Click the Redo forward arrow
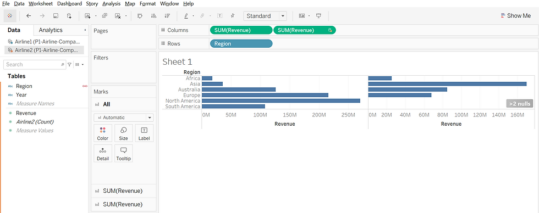Image resolution: width=539 pixels, height=213 pixels. (x=42, y=16)
